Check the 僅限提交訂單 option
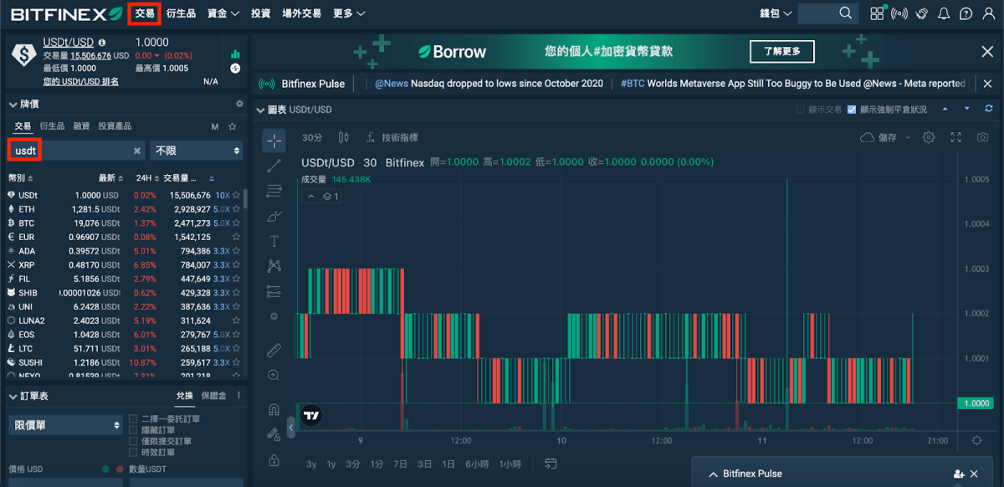Viewport: 1004px width, 487px height. coord(133,441)
